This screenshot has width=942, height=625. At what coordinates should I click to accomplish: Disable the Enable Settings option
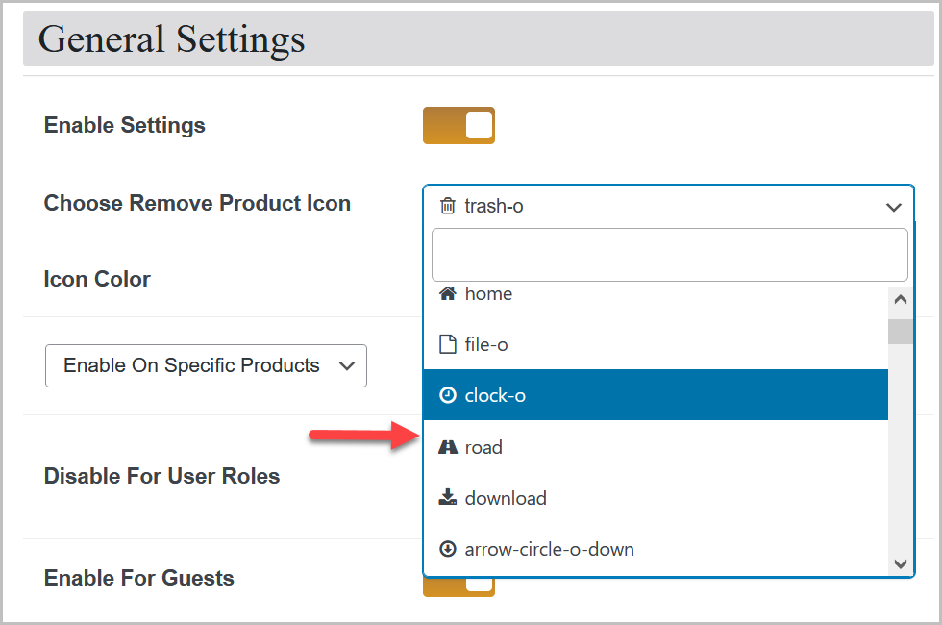coord(459,125)
